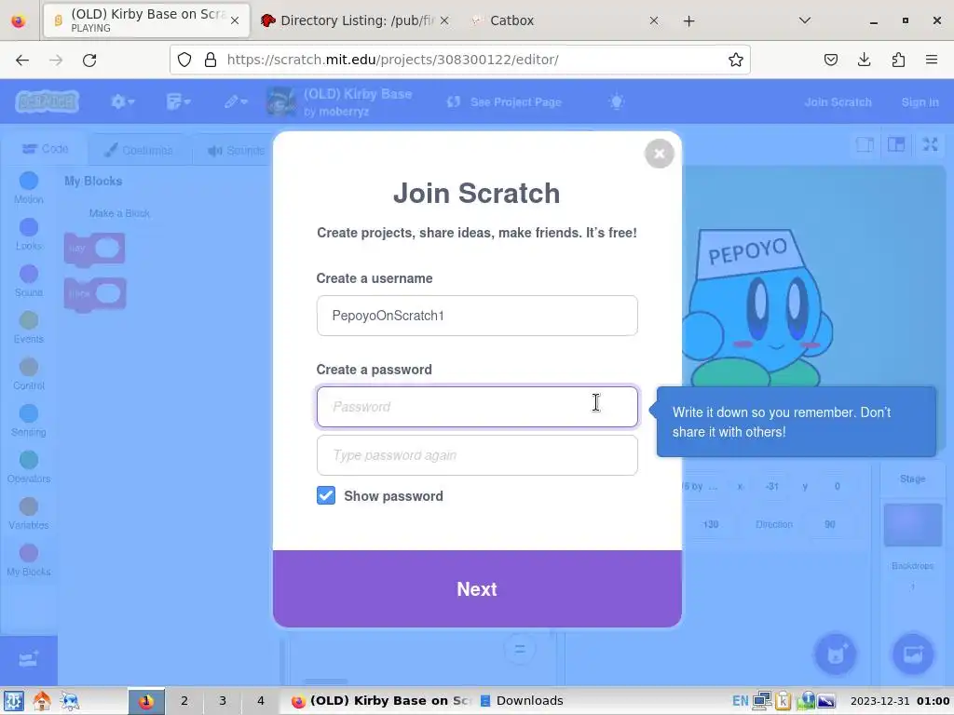Expand the list all tabs dropdown
954x715 pixels.
click(x=804, y=20)
